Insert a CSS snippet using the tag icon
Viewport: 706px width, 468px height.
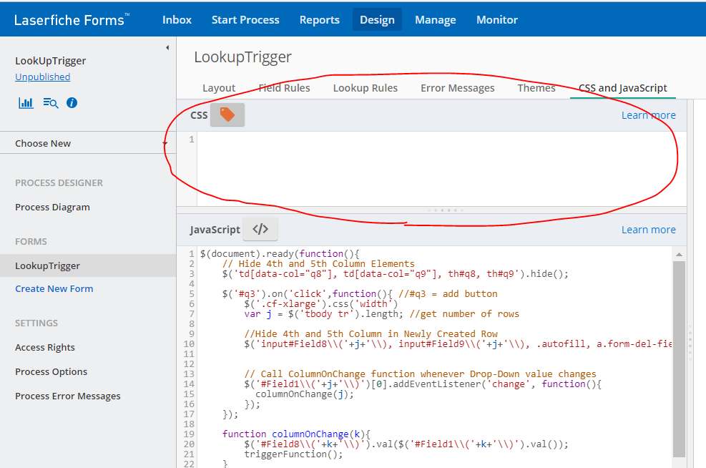(227, 114)
